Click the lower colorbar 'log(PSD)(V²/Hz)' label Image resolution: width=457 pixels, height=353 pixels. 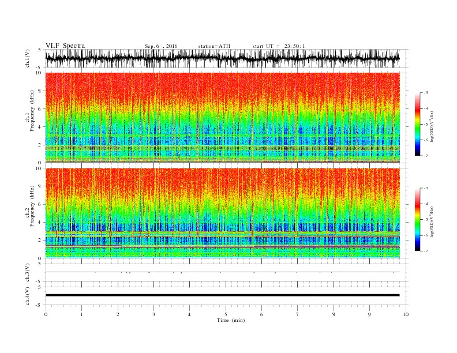[x=433, y=221]
